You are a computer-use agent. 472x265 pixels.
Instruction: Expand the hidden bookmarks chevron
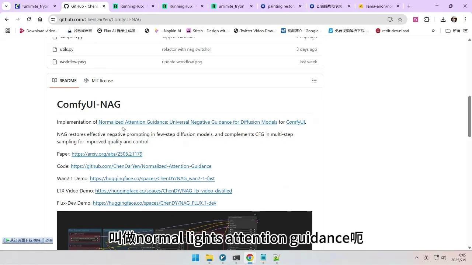(433, 31)
